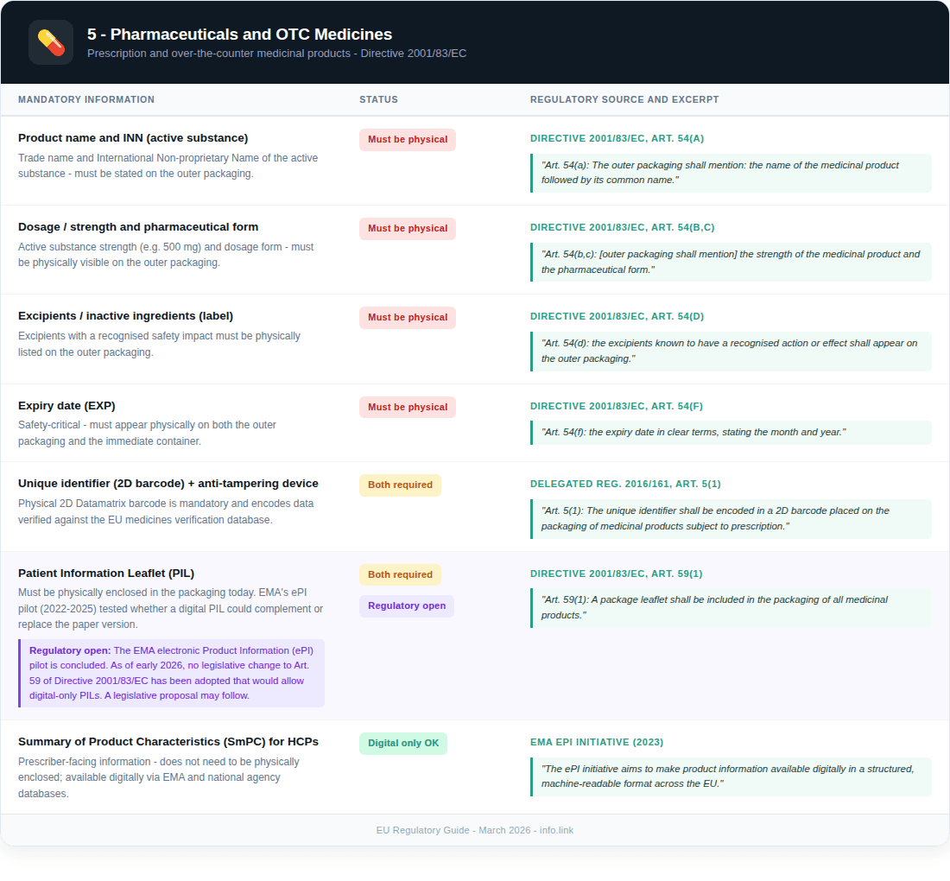Click Must be physical badge for Expiry date
This screenshot has height=881, width=950.
407,407
